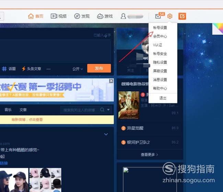Click the colorful corner fold icon
This screenshot has height=192, width=223.
[x=218, y=29]
